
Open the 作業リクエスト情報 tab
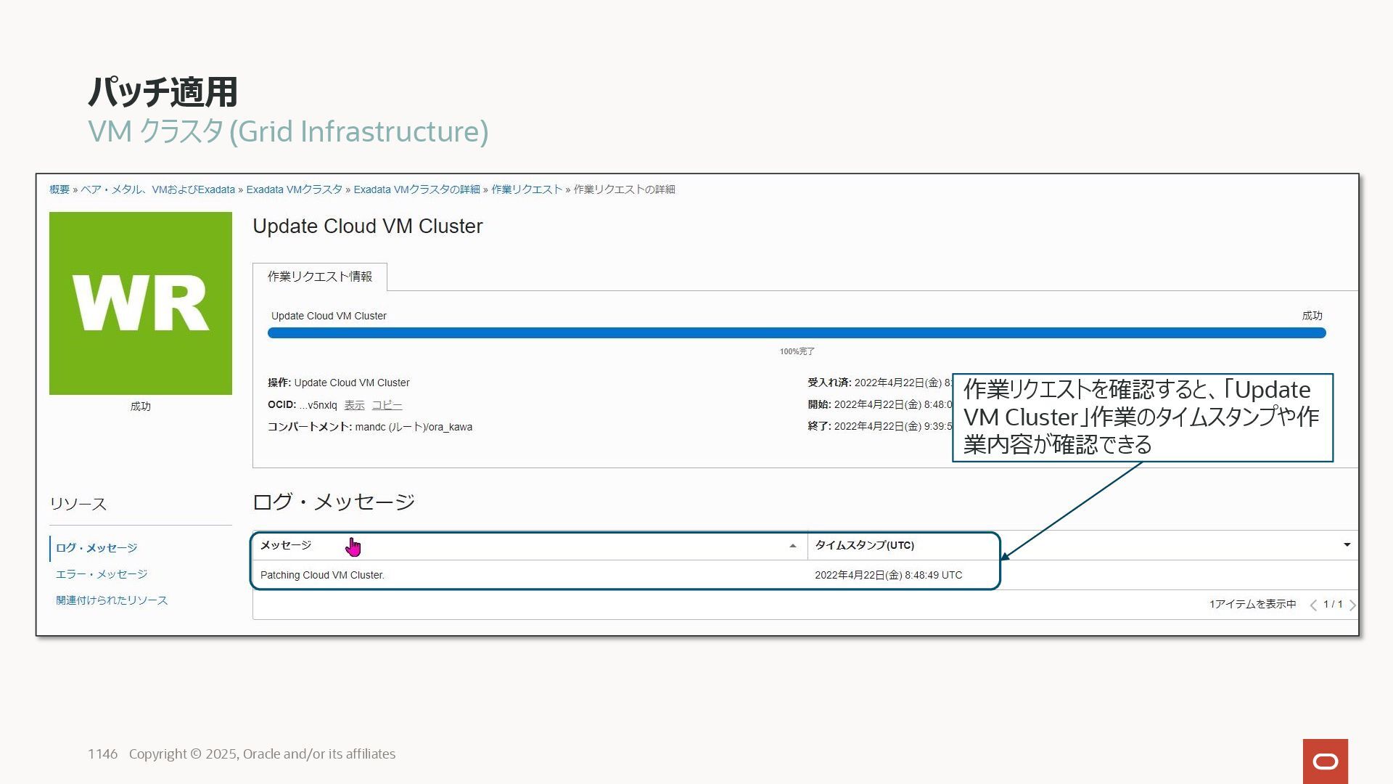[x=319, y=277]
